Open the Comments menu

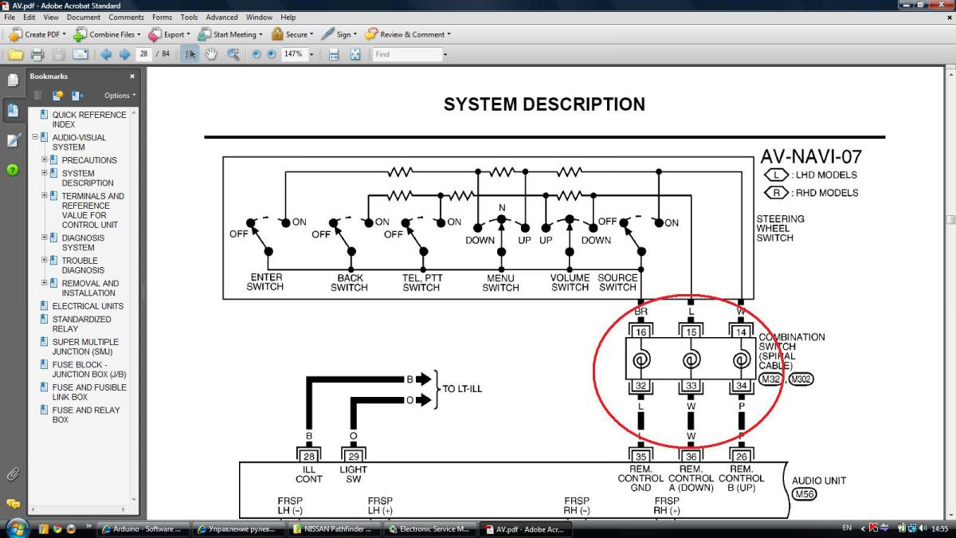point(126,17)
